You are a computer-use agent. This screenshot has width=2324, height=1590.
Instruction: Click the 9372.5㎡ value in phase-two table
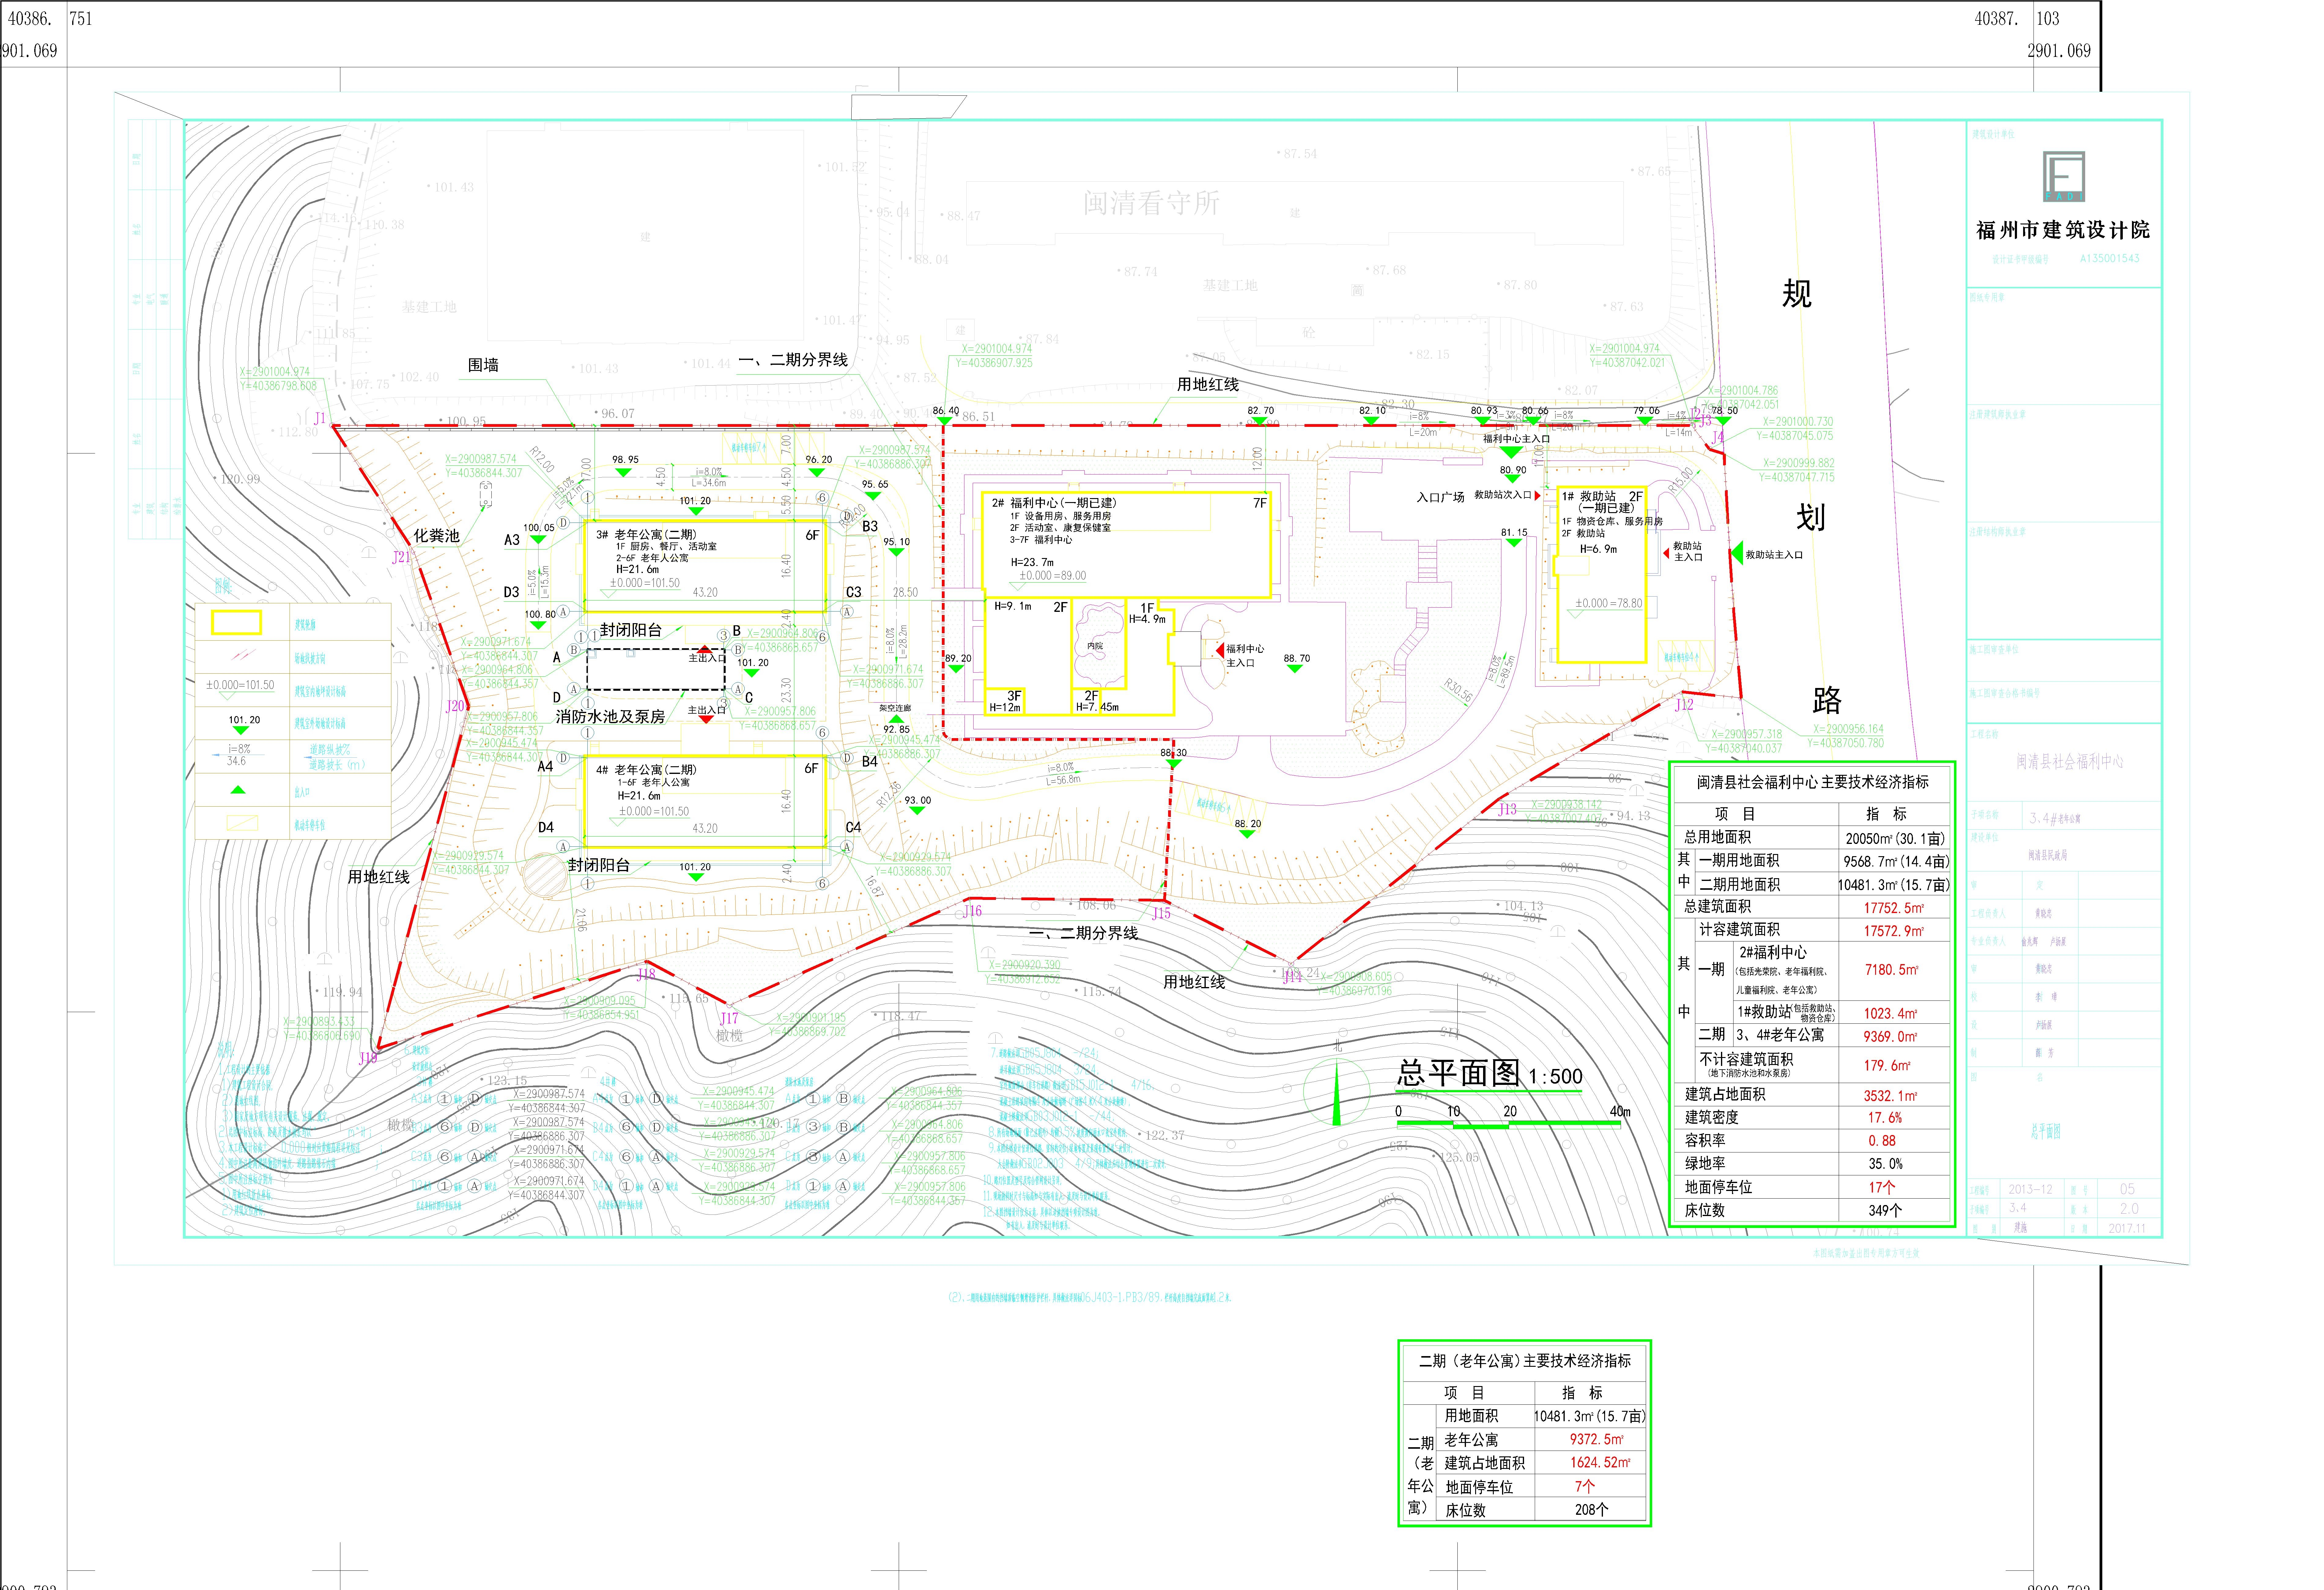coord(1597,1439)
